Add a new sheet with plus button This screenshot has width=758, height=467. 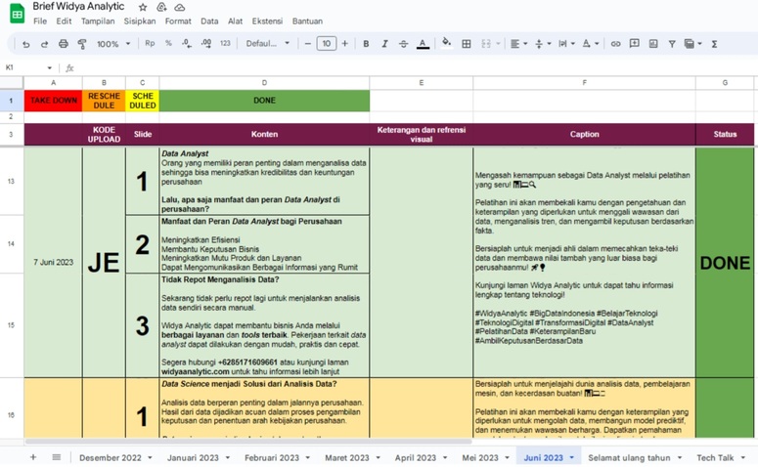point(33,457)
